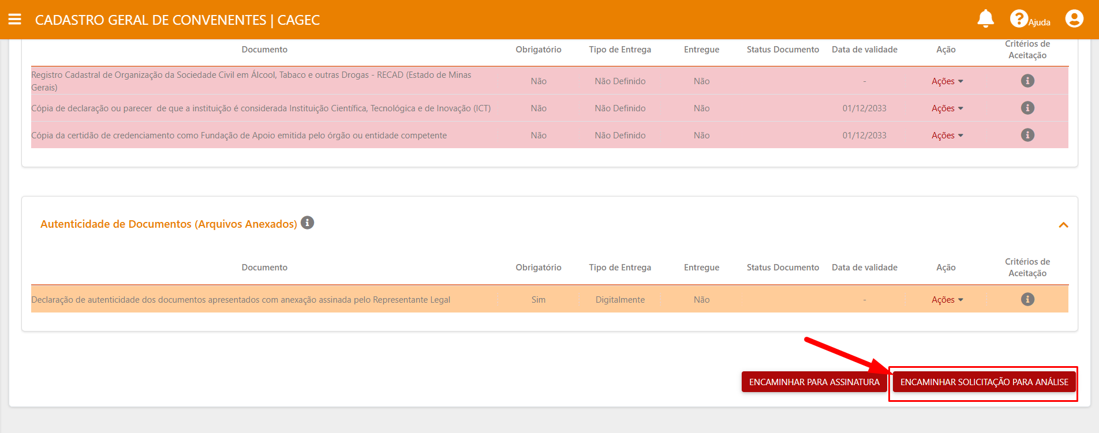Open Ações dropdown for Fundação de Apoio row

coord(947,135)
